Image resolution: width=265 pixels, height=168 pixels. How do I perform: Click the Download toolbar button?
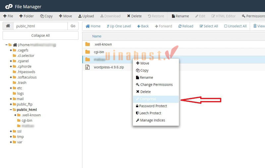(110, 16)
